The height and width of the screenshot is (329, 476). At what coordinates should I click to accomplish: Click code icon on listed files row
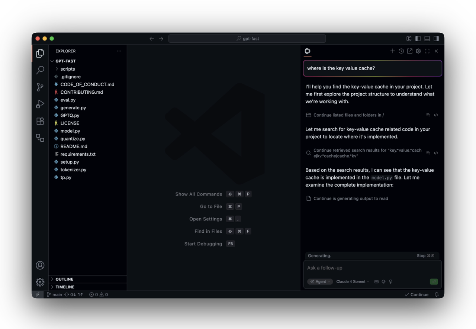(436, 115)
